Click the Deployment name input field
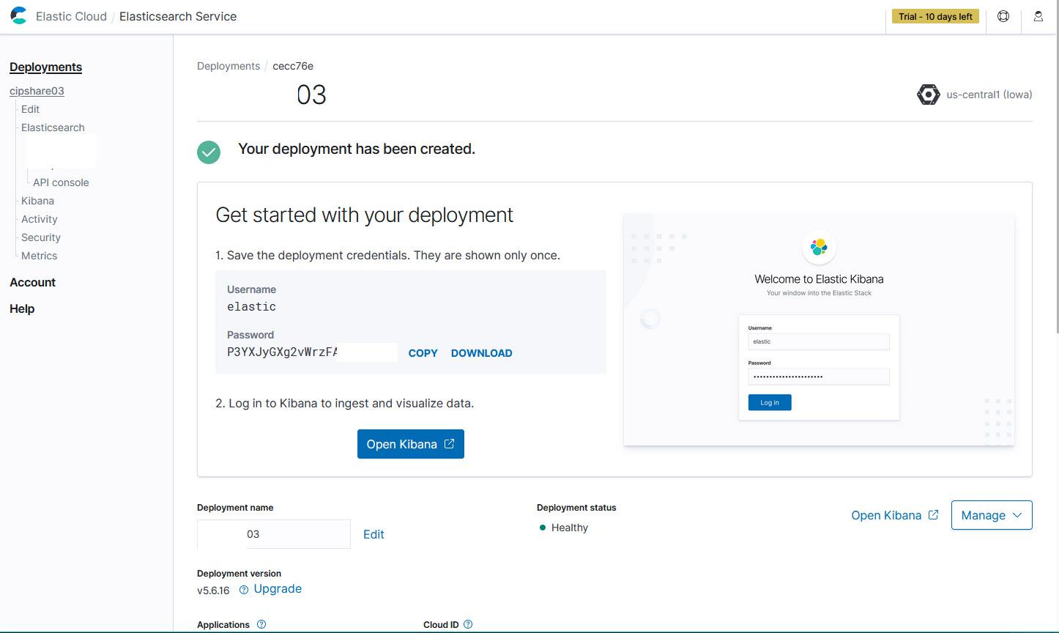This screenshot has height=633, width=1059. pyautogui.click(x=274, y=534)
